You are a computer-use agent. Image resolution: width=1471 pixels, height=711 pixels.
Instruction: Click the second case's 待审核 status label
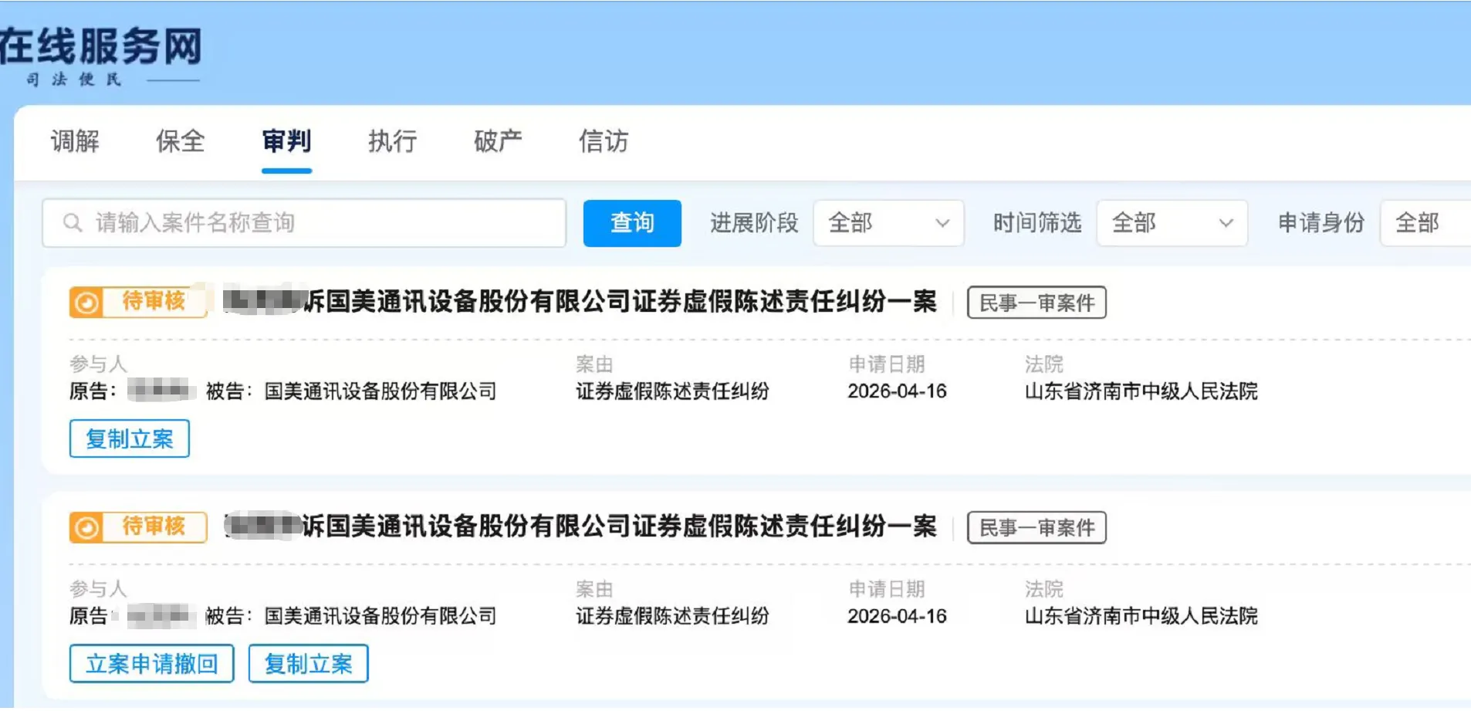click(154, 526)
